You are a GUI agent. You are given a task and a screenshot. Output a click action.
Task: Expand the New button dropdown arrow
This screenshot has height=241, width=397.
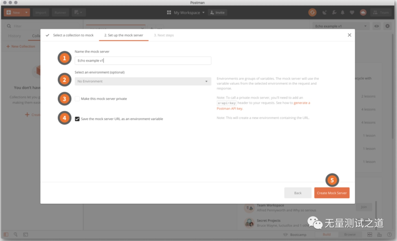(26, 12)
